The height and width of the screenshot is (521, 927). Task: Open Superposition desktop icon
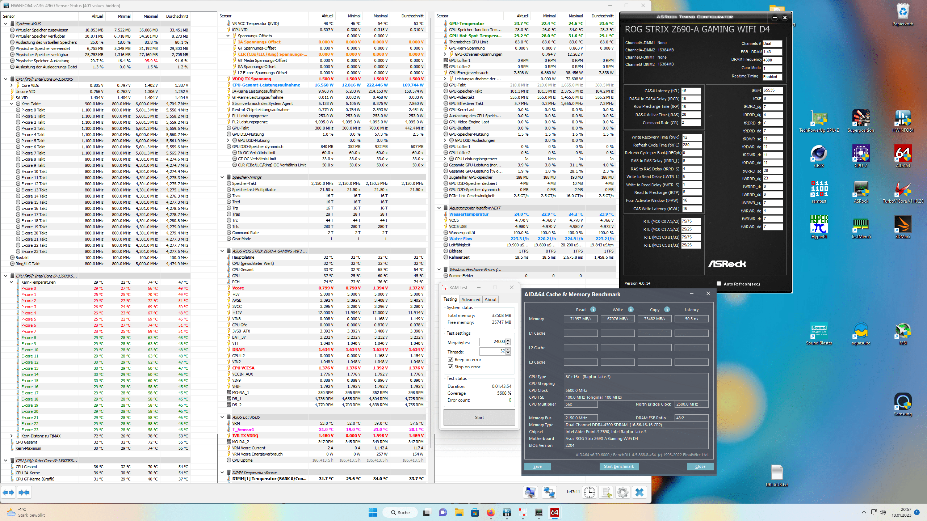point(861,121)
